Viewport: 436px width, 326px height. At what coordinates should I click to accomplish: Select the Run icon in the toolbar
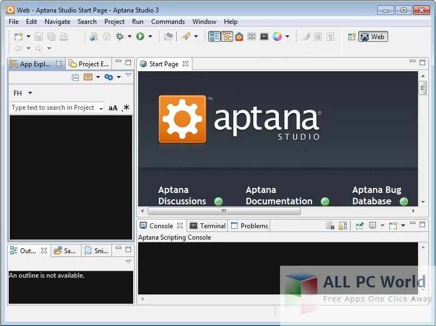pos(139,36)
